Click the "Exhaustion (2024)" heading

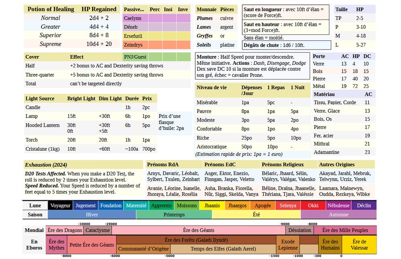pos(46,165)
